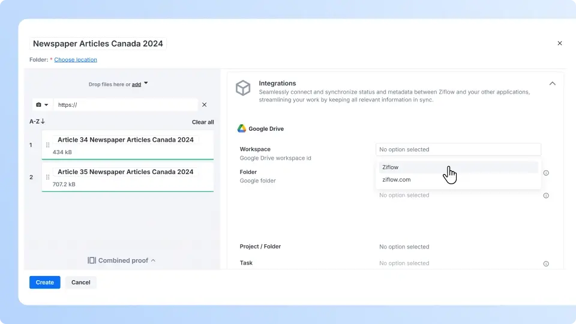Viewport: 576px width, 324px height.
Task: Click info icon next to Folder row
Action: click(546, 173)
